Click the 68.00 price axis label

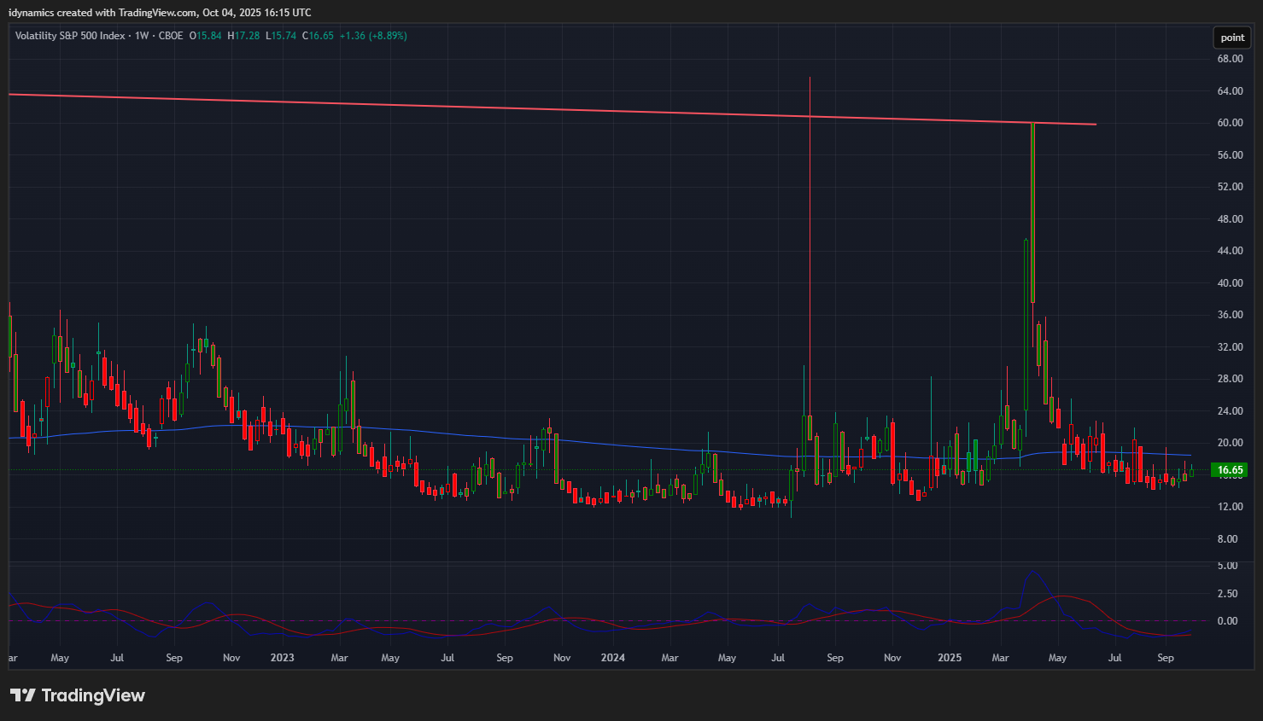pos(1230,59)
